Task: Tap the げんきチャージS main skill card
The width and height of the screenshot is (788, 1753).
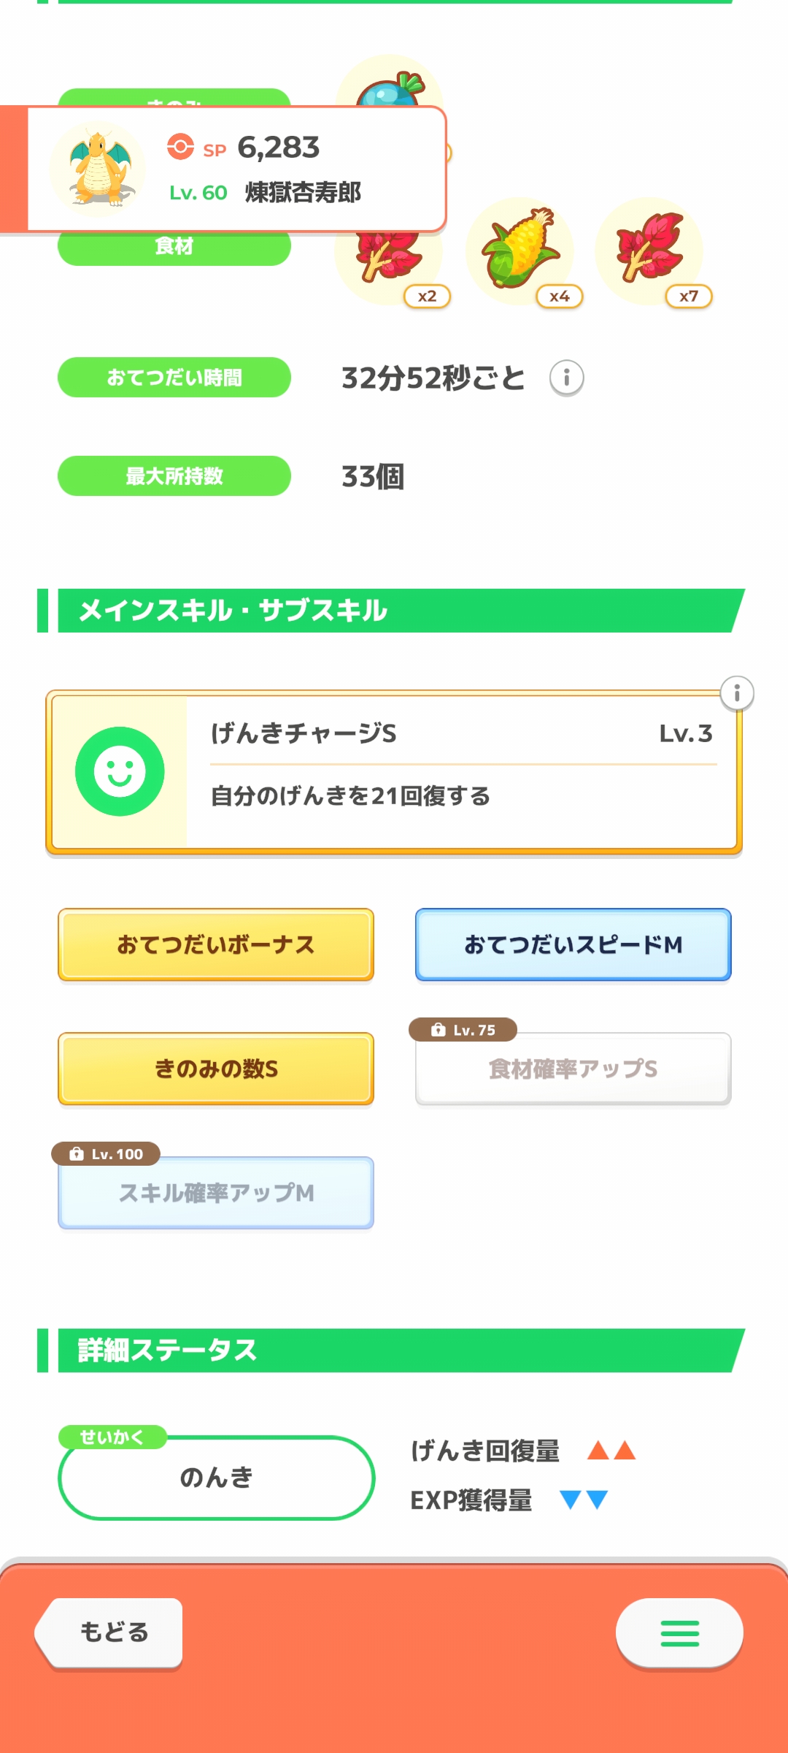Action: (460, 773)
